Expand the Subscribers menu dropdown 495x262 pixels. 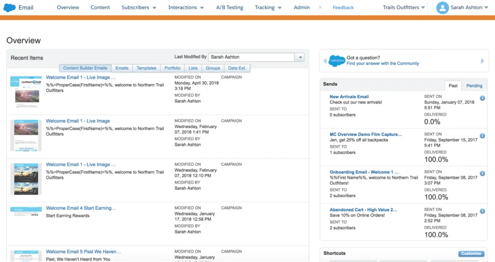pyautogui.click(x=154, y=8)
